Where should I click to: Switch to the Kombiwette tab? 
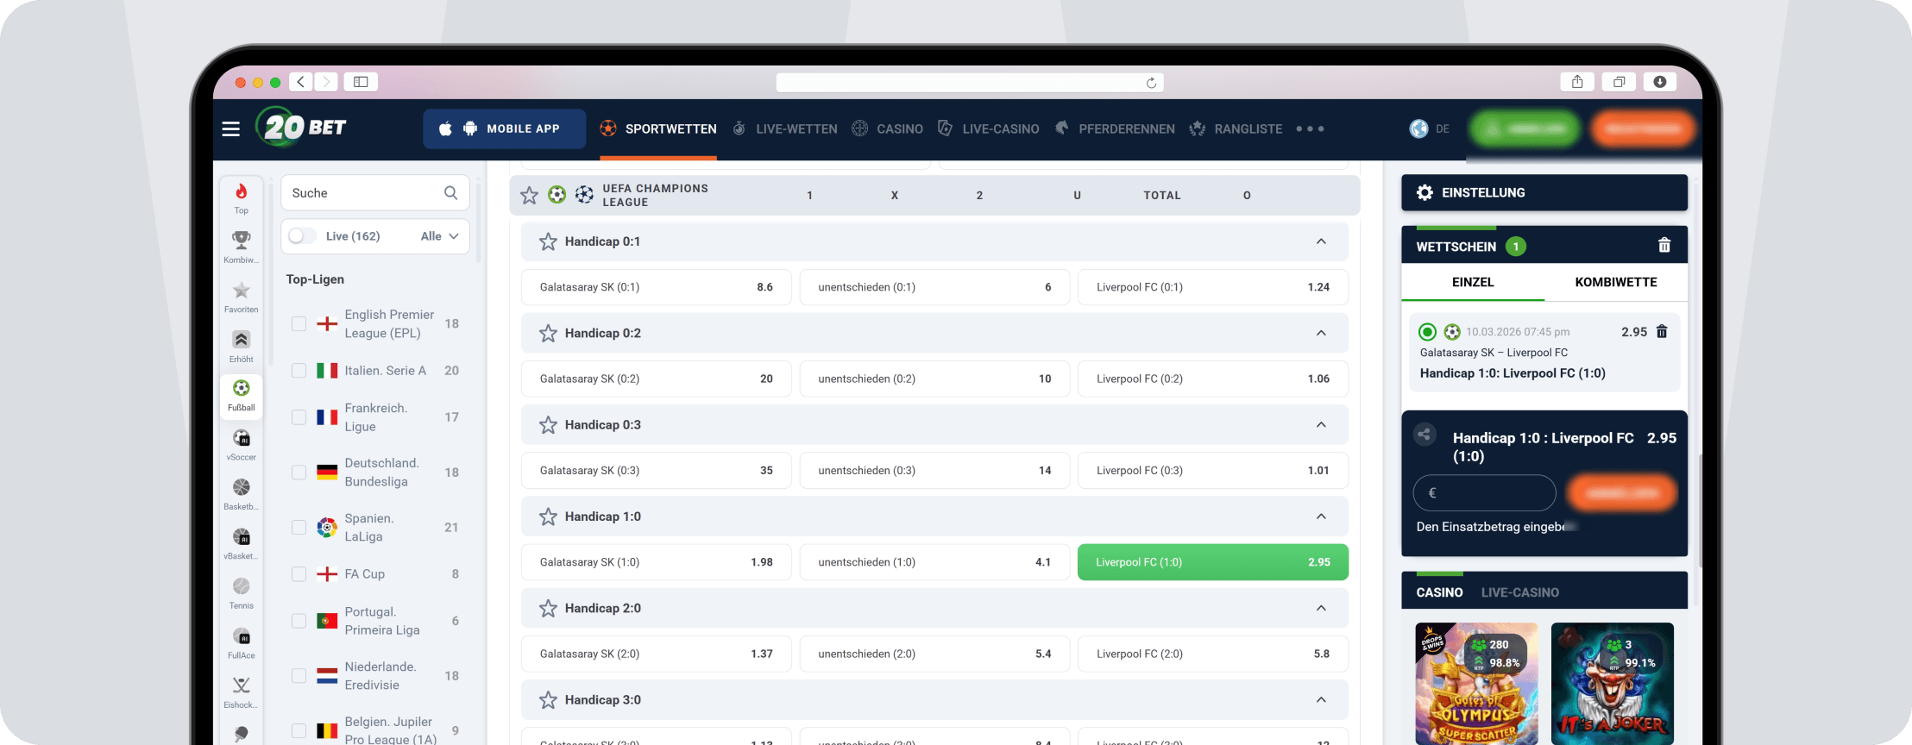[x=1615, y=282]
